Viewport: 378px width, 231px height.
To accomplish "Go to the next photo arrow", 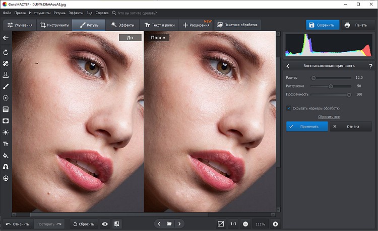I will pyautogui.click(x=179, y=223).
